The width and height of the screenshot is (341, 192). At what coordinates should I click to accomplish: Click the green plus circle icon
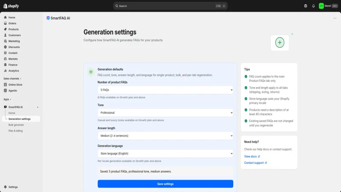click(280, 43)
